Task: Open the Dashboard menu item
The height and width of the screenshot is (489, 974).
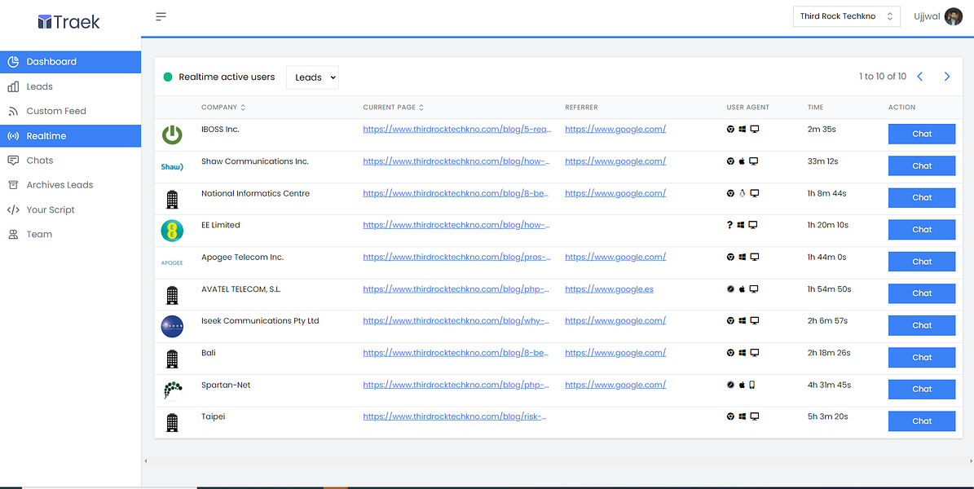Action: point(70,61)
